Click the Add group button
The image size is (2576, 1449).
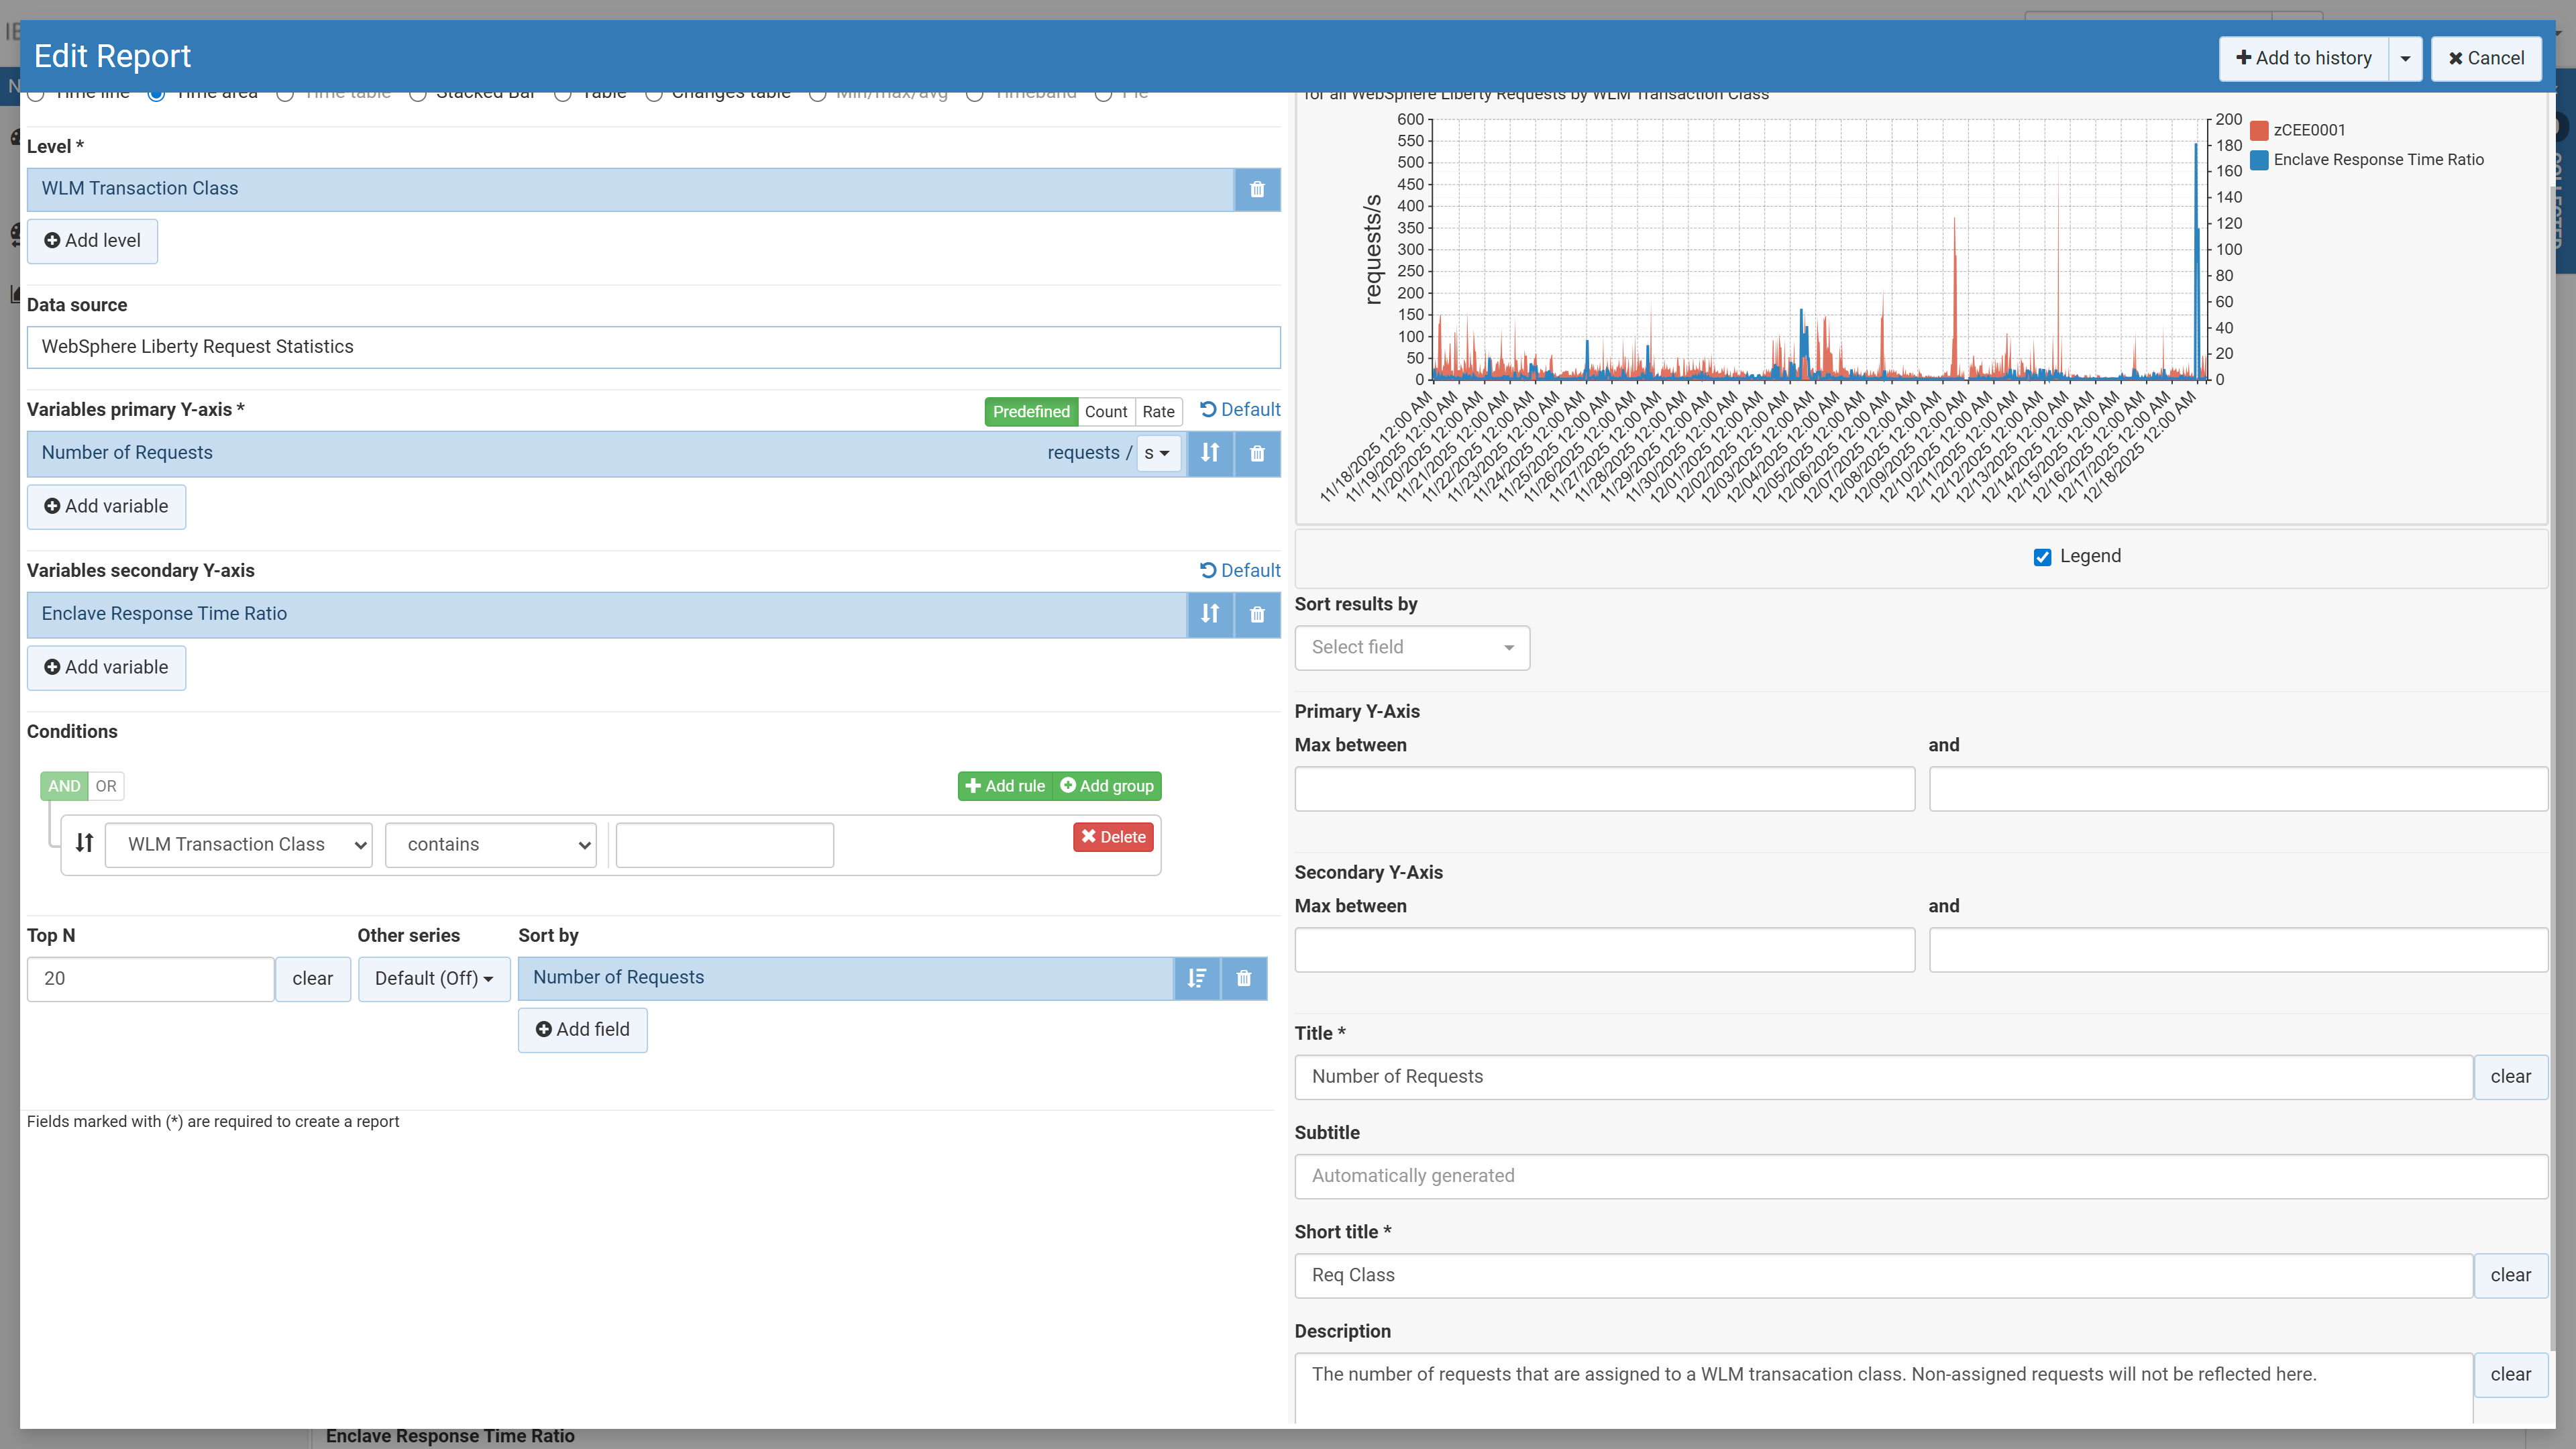click(1107, 786)
